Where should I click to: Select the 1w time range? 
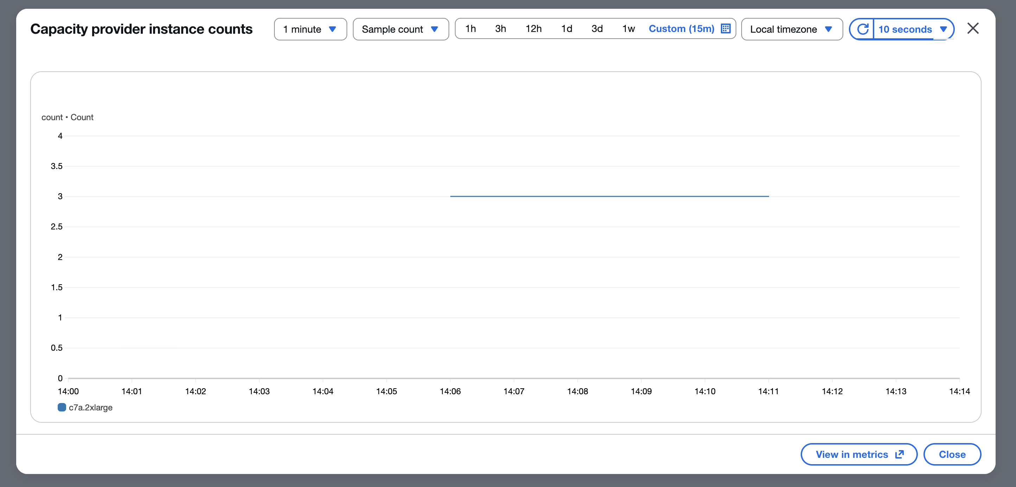tap(628, 29)
